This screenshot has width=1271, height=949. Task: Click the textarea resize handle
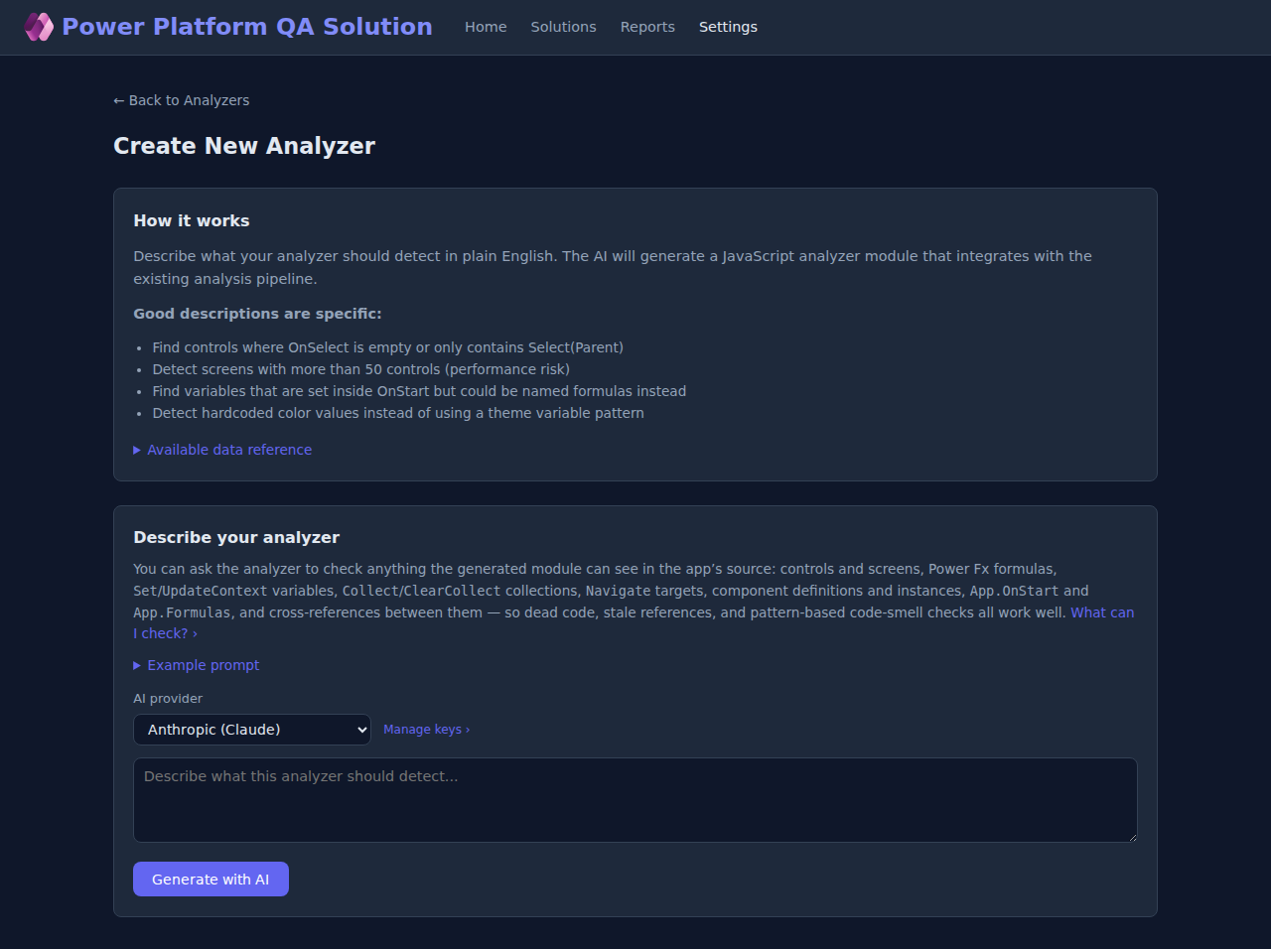coord(1132,839)
